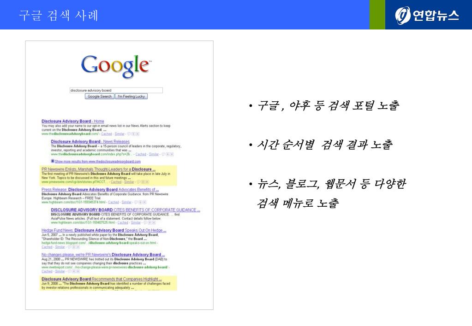The height and width of the screenshot is (326, 472).
Task: Click Similar link under PR Newswire Enlists result
Action: 129,182
